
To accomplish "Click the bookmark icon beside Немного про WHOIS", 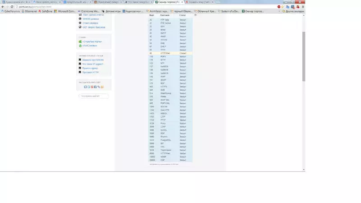I will pos(80,60).
